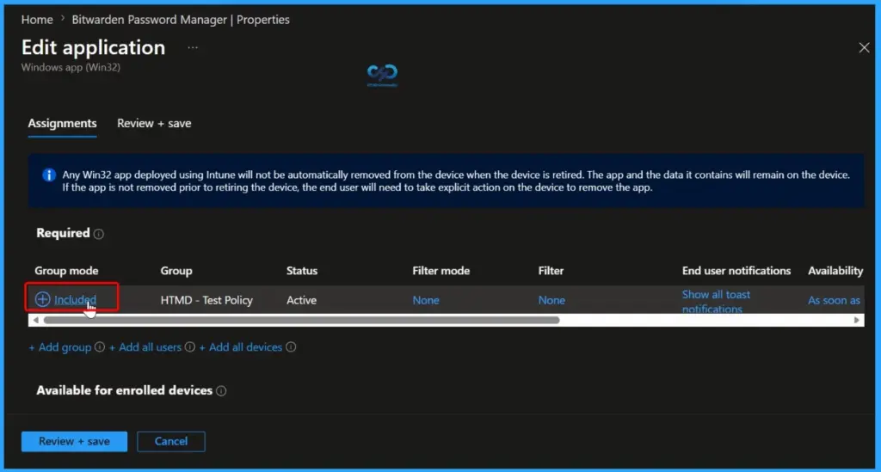The height and width of the screenshot is (472, 881).
Task: Click the horizontal scrollbar left arrow
Action: (35, 320)
